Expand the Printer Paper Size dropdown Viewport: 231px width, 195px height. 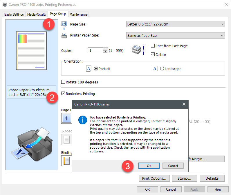click(x=176, y=36)
